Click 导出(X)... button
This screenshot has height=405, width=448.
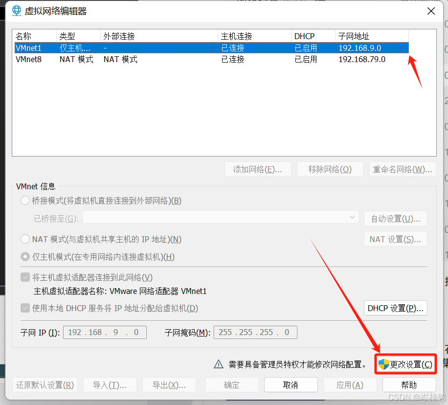point(169,385)
